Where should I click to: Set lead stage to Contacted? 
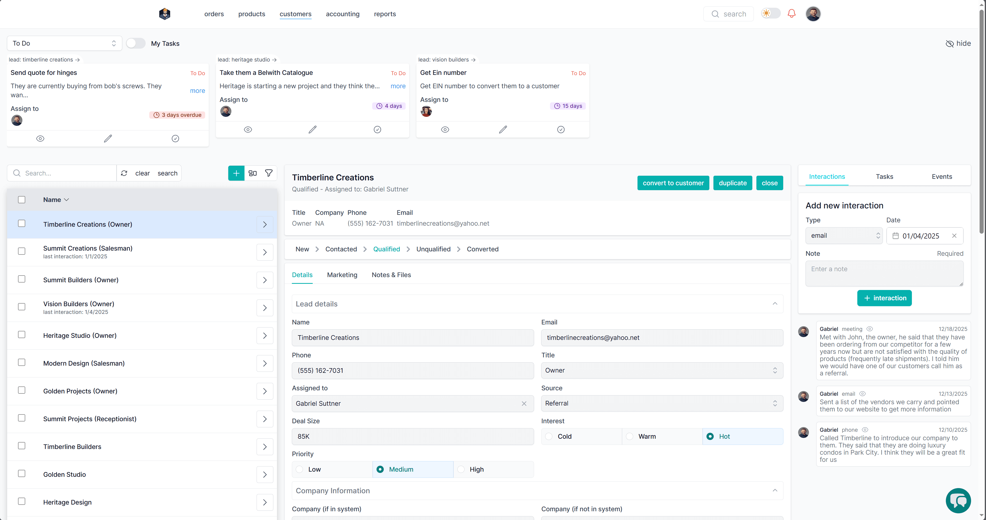click(341, 249)
